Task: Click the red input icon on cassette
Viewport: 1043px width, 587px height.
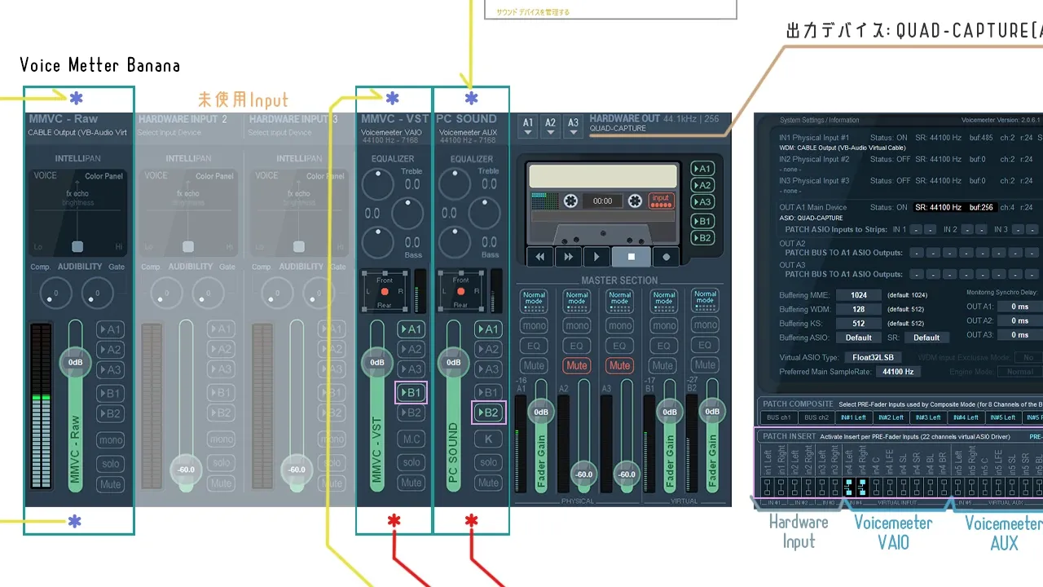Action: [x=661, y=201]
